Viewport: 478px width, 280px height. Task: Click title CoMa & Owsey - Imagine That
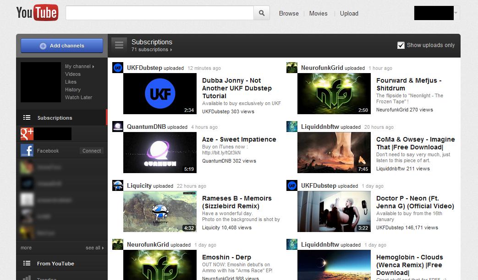click(416, 143)
